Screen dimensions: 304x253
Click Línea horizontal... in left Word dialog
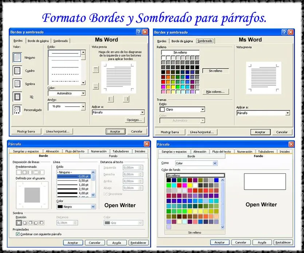(58, 131)
